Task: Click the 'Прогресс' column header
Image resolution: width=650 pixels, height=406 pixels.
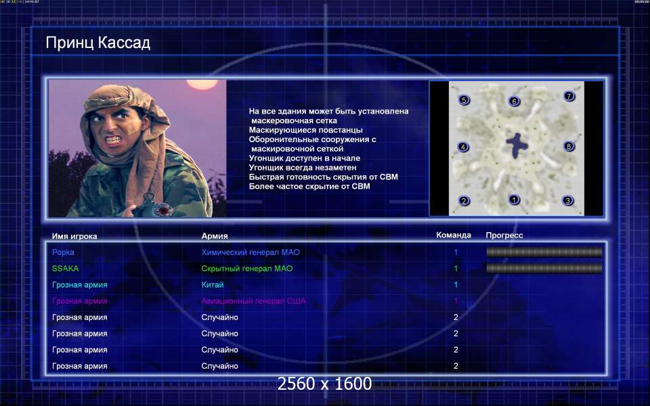Action: click(504, 235)
